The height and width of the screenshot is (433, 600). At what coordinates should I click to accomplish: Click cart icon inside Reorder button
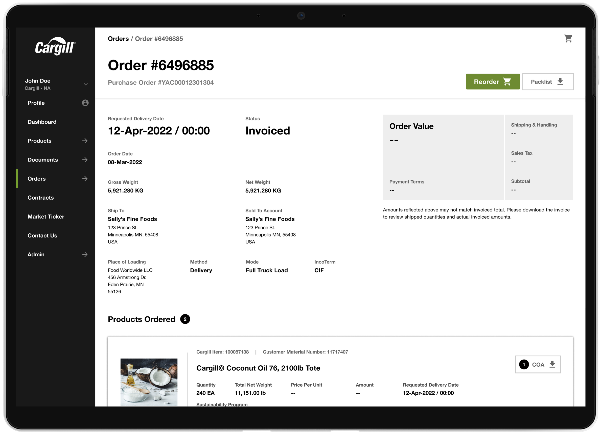click(507, 82)
